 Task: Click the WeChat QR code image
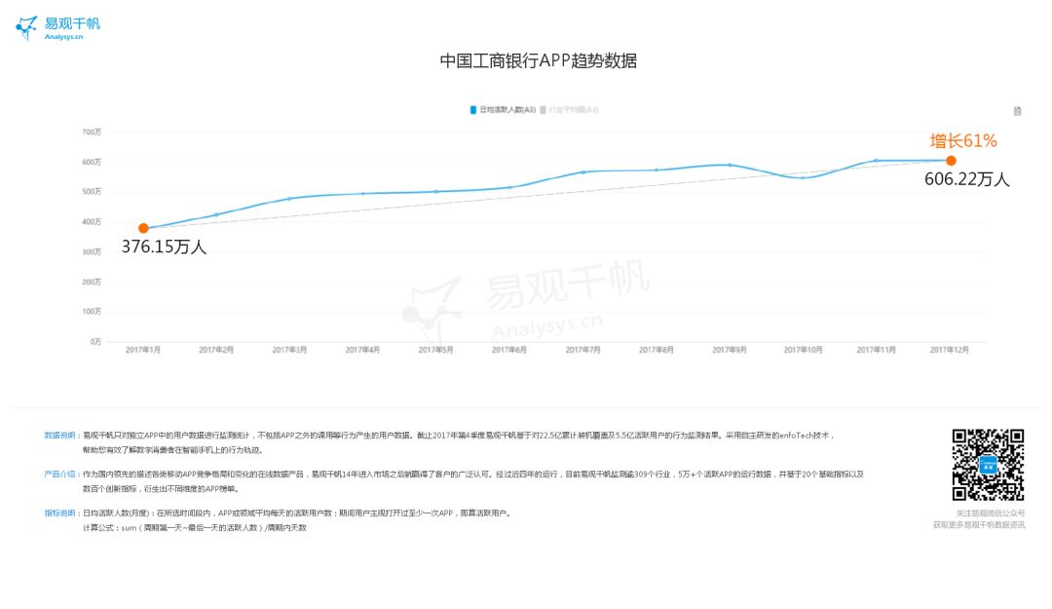989,465
